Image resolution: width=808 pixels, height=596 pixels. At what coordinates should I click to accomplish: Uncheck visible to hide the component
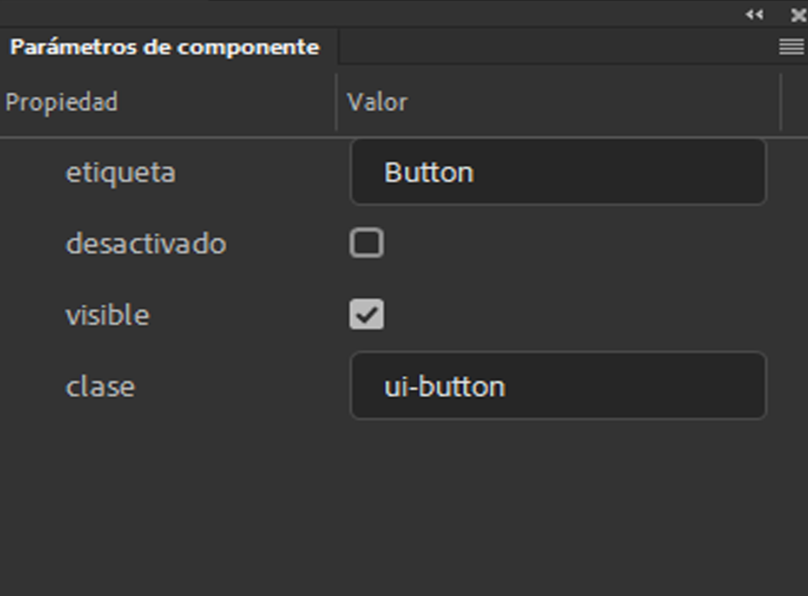366,315
